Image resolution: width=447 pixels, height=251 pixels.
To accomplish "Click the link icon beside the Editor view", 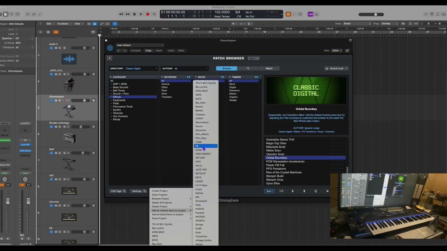I will pyautogui.click(x=347, y=51).
